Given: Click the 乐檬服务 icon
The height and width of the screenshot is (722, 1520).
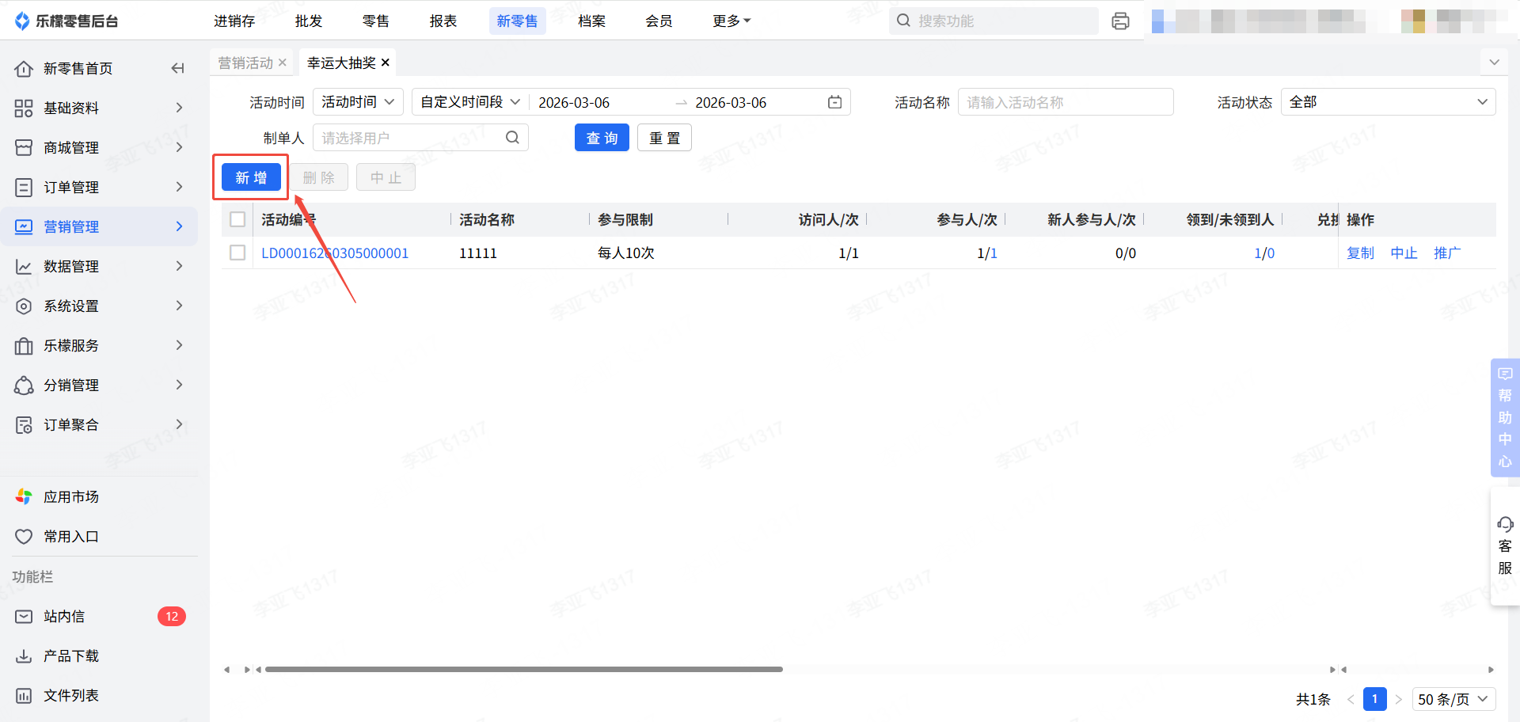Looking at the screenshot, I should (24, 346).
